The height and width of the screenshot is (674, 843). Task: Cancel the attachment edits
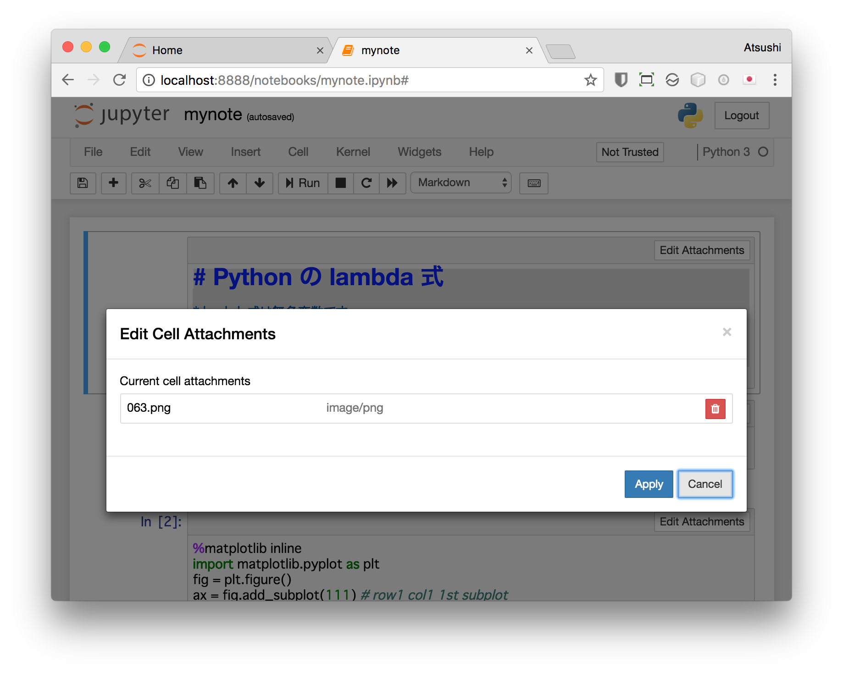tap(704, 484)
